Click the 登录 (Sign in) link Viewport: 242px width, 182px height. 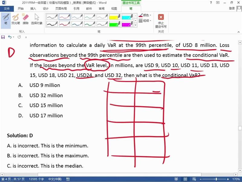point(232,8)
